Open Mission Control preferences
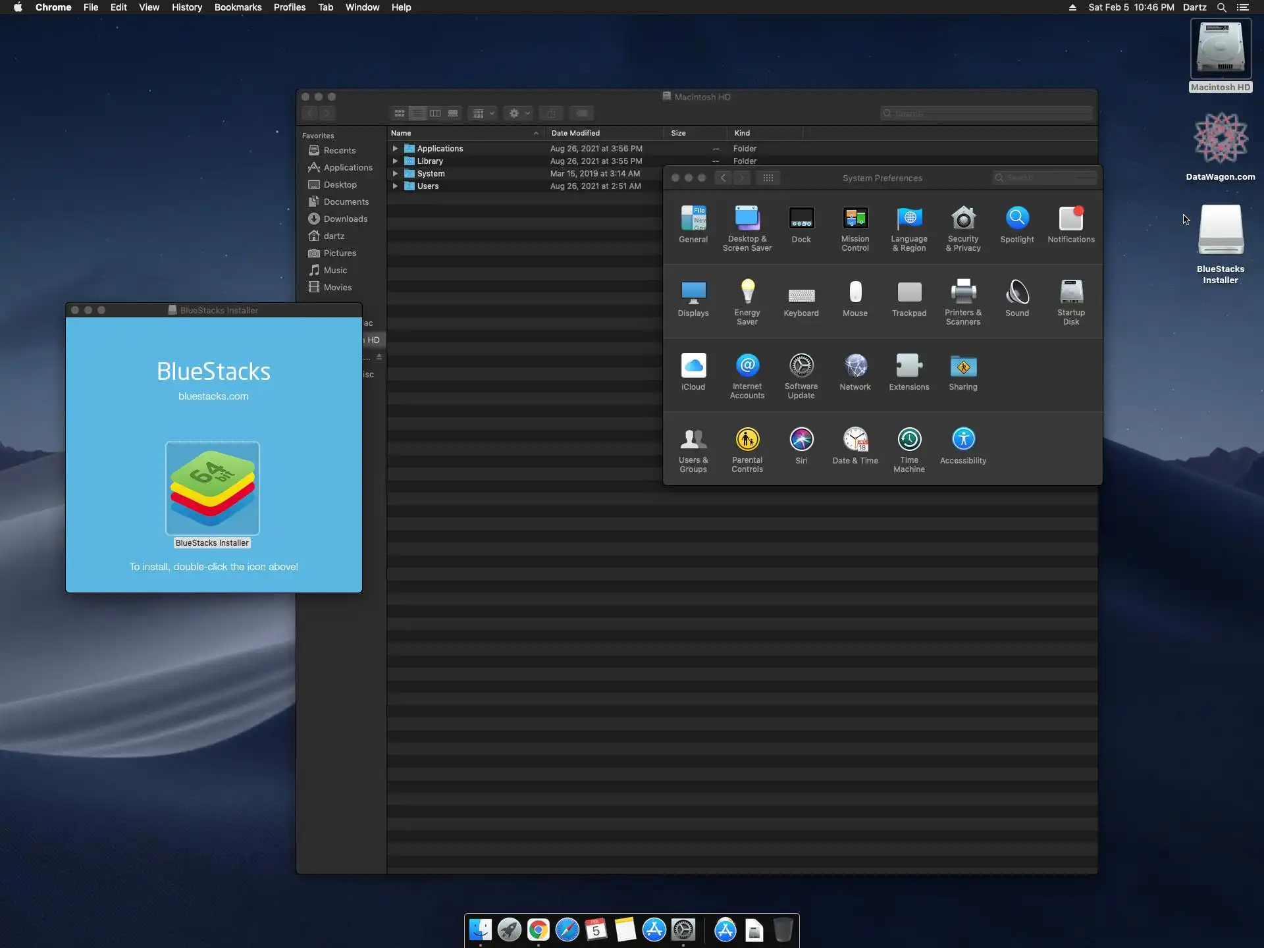 click(855, 228)
